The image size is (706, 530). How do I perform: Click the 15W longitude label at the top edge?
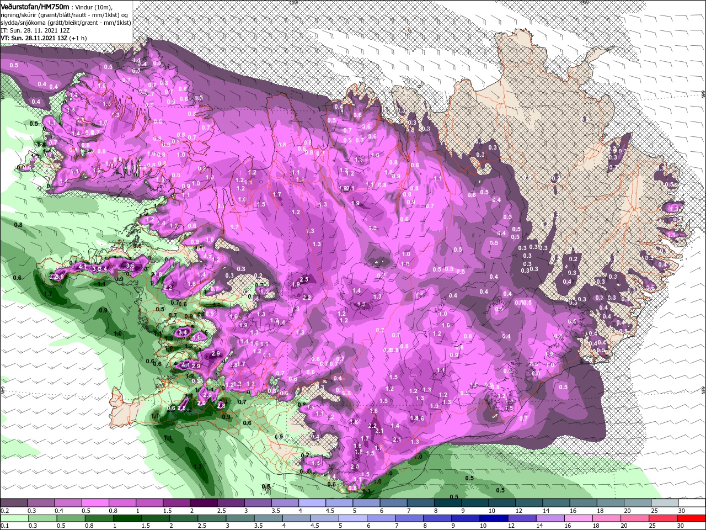tap(584, 3)
